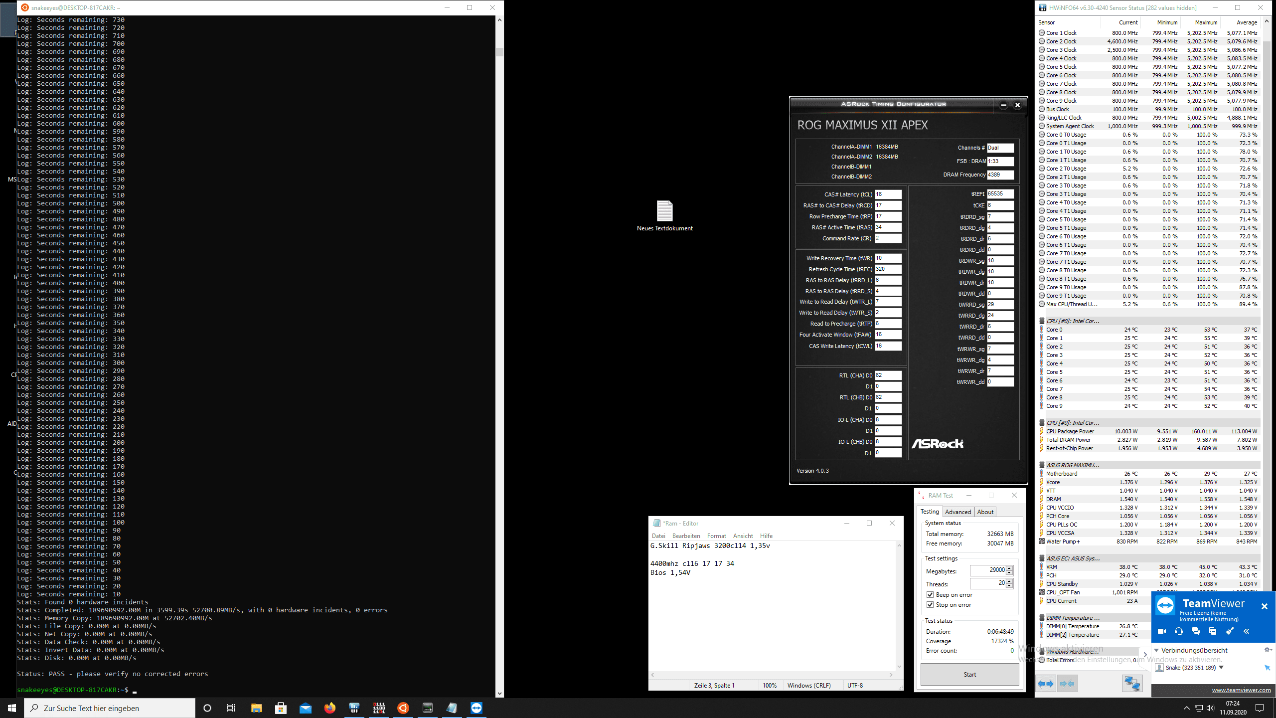Open Cortana circle icon on taskbar
This screenshot has width=1276, height=718.
[x=207, y=708]
